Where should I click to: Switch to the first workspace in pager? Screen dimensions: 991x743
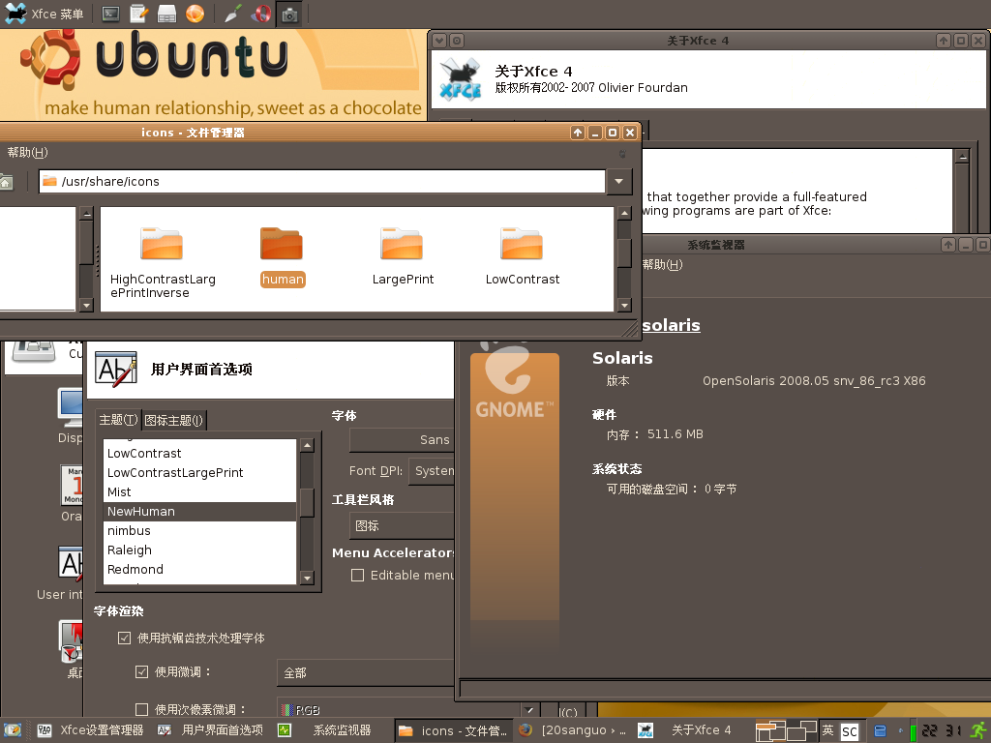tap(770, 731)
